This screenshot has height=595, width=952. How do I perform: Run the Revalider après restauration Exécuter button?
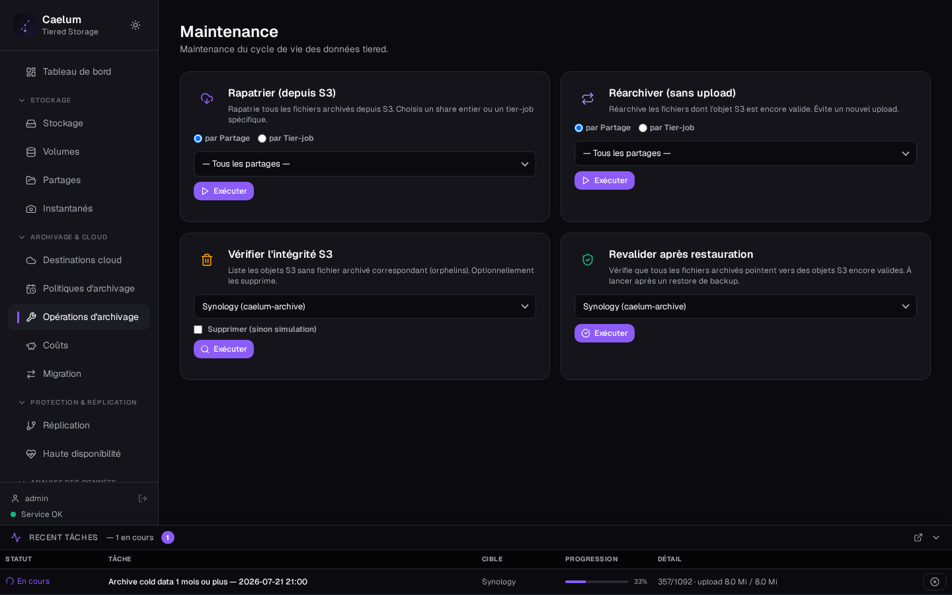tap(604, 333)
